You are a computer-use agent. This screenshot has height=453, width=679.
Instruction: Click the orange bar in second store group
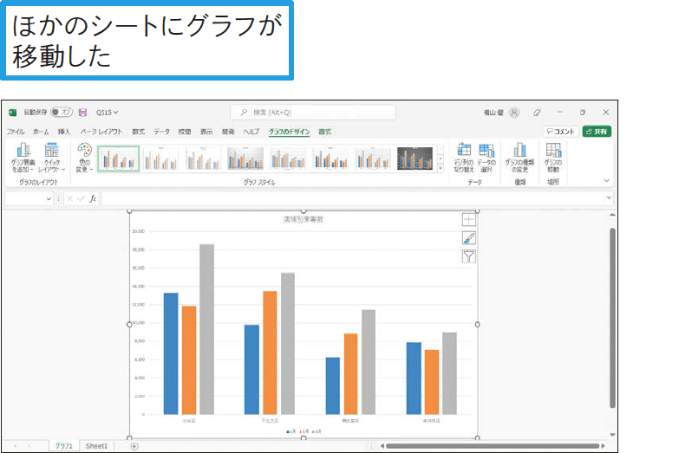270,353
